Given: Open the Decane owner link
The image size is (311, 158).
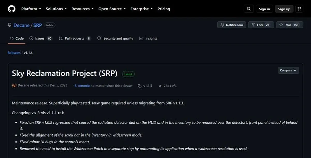Looking at the screenshot, I should [x=22, y=25].
